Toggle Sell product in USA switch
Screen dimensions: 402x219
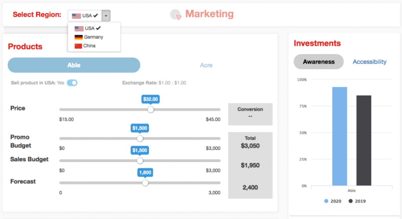coord(72,83)
